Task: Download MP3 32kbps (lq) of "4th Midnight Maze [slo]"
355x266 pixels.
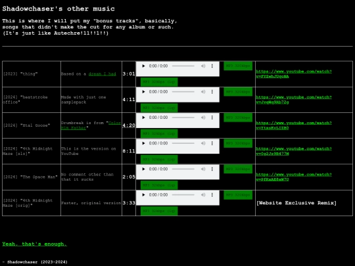Action: pyautogui.click(x=159, y=159)
